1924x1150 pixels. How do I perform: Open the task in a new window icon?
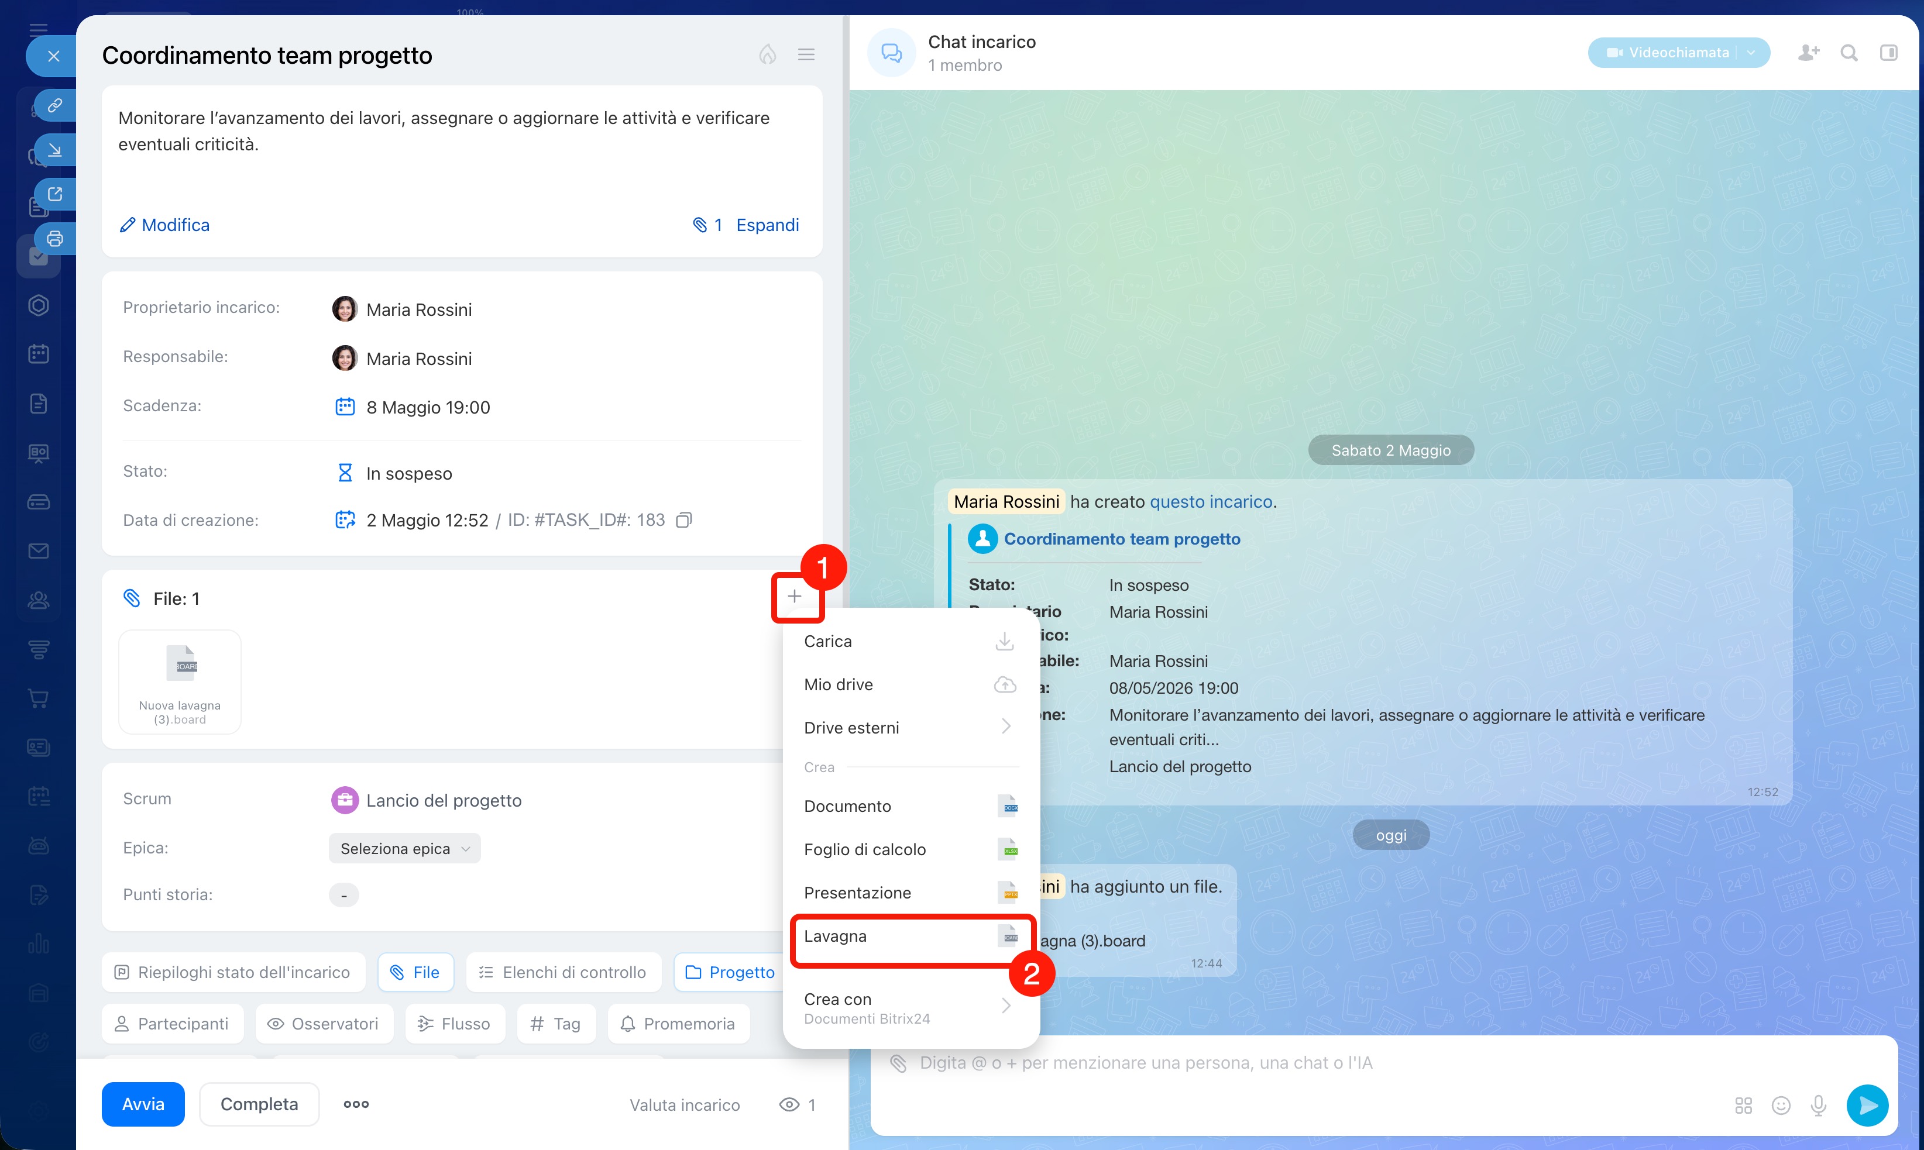pyautogui.click(x=54, y=195)
